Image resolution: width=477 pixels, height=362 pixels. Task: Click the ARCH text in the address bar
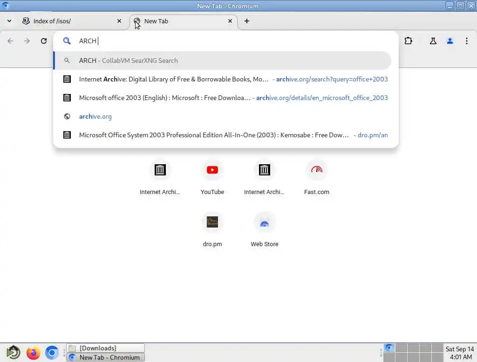[88, 41]
